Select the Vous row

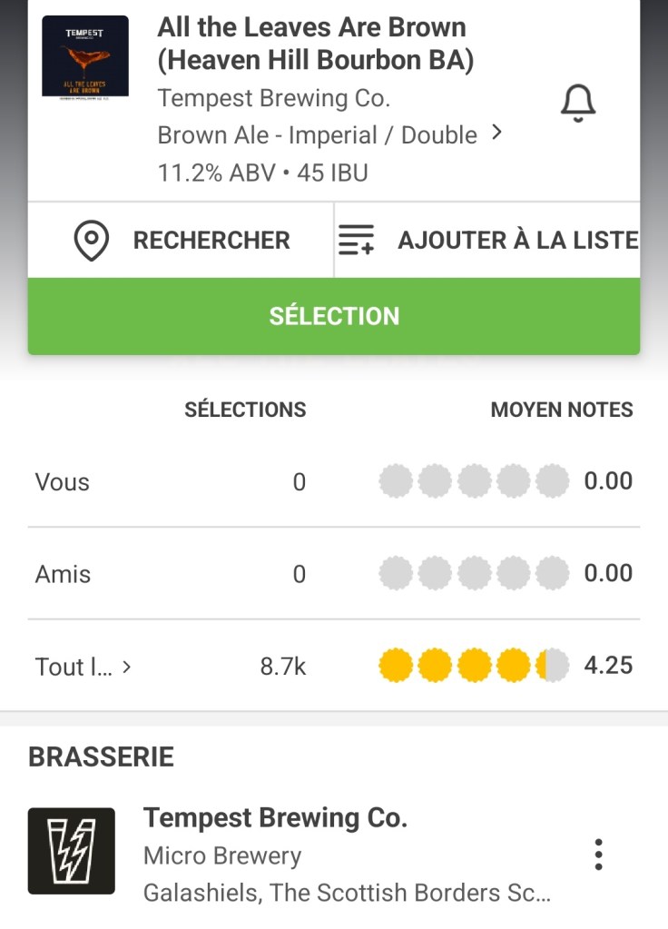click(62, 481)
